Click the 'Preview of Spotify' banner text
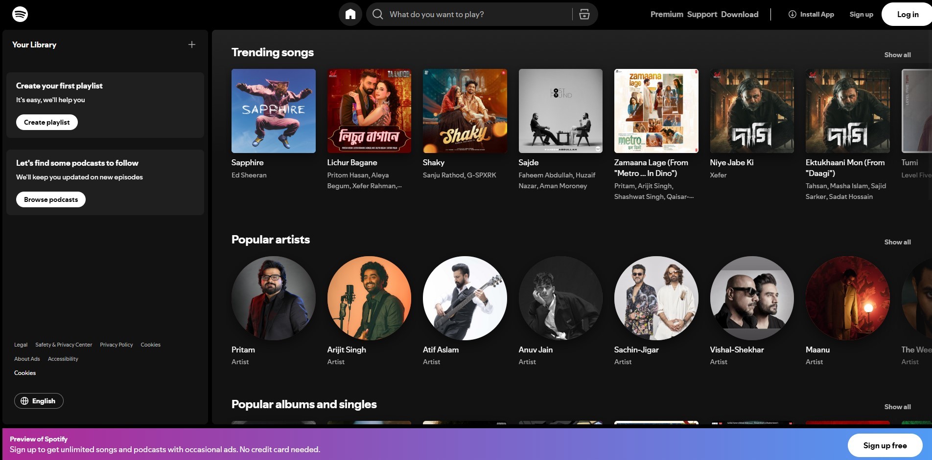 click(39, 439)
